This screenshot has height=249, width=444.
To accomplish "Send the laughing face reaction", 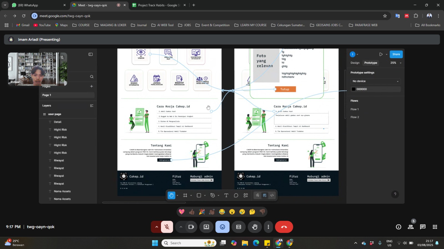I will [222, 212].
